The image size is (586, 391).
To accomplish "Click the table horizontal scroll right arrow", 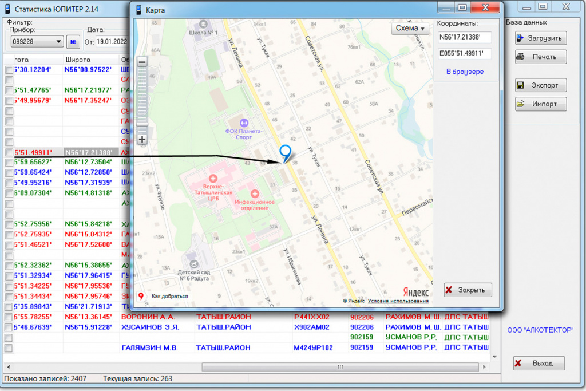I will click(x=484, y=367).
